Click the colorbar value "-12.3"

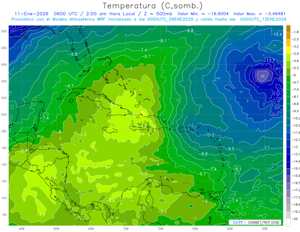[x=296, y=140]
